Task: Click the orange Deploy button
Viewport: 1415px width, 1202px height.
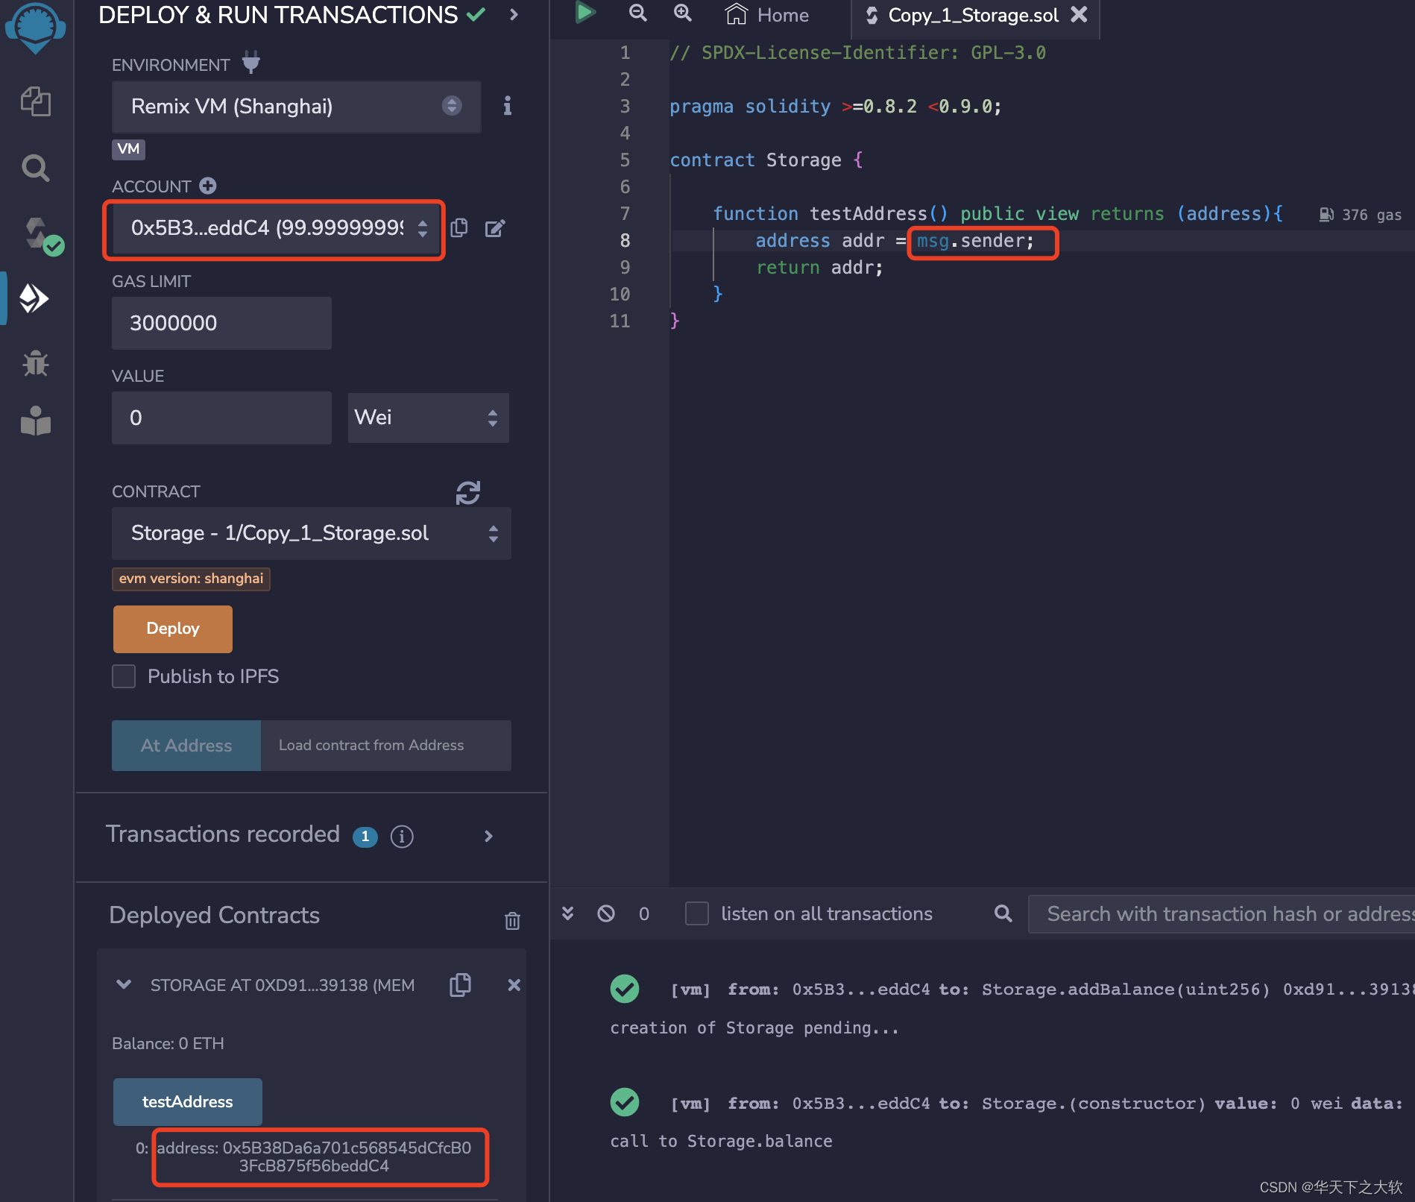Action: pos(173,629)
